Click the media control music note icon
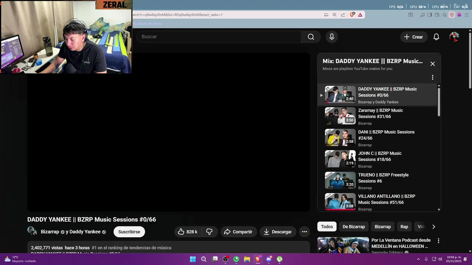Screen dimensions: 472x265 (x=422, y=15)
